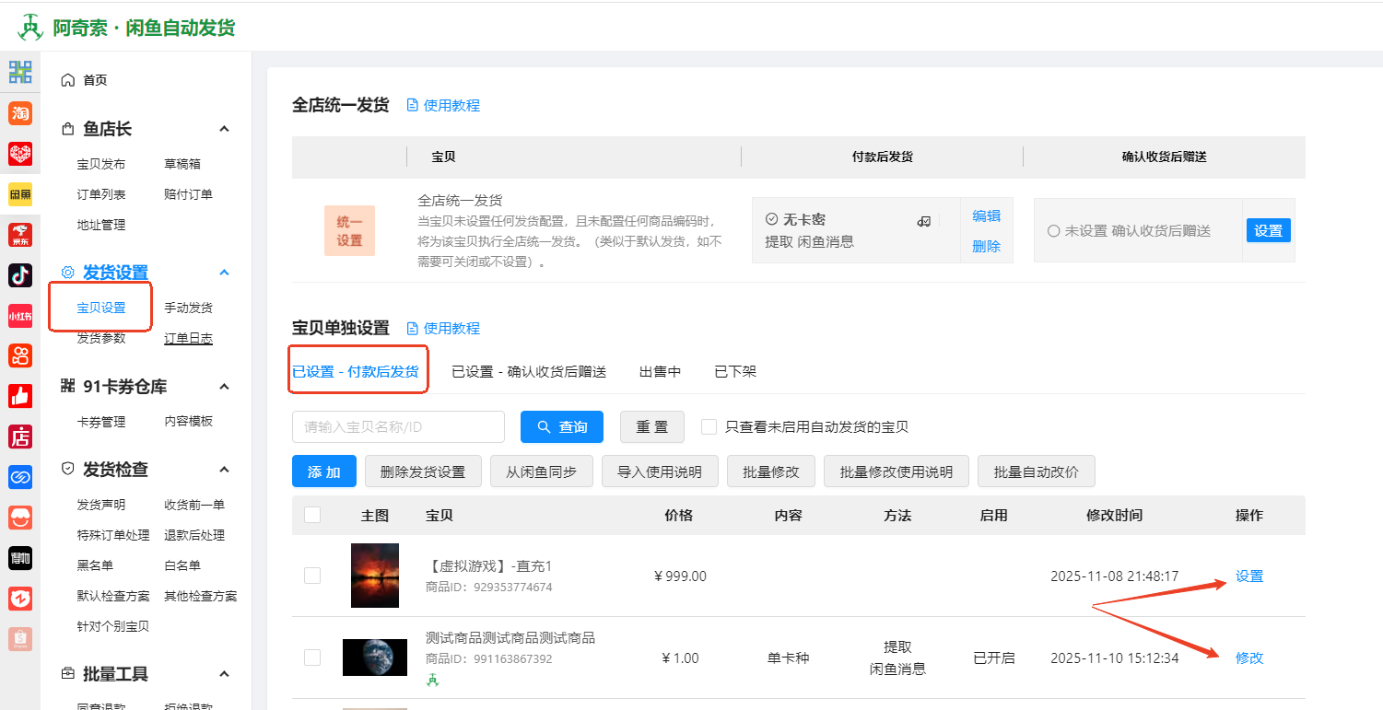Image resolution: width=1383 pixels, height=710 pixels.
Task: Focus the 请输入宝贝名称/ID search field
Action: pyautogui.click(x=398, y=427)
